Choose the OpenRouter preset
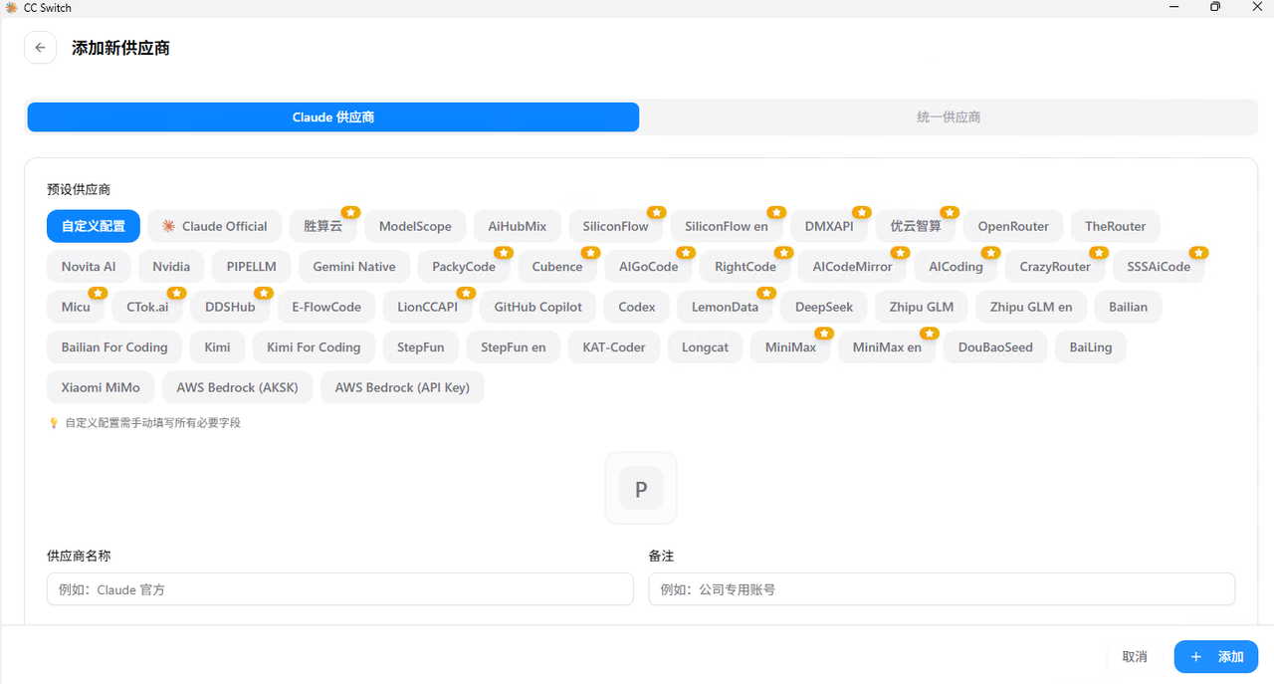The width and height of the screenshot is (1274, 684). coord(1013,226)
